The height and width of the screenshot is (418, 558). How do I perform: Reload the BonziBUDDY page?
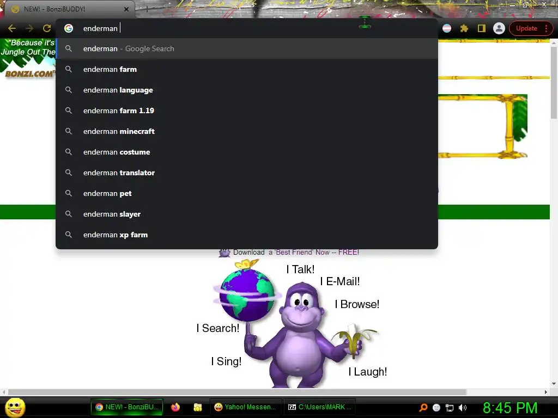coord(47,28)
